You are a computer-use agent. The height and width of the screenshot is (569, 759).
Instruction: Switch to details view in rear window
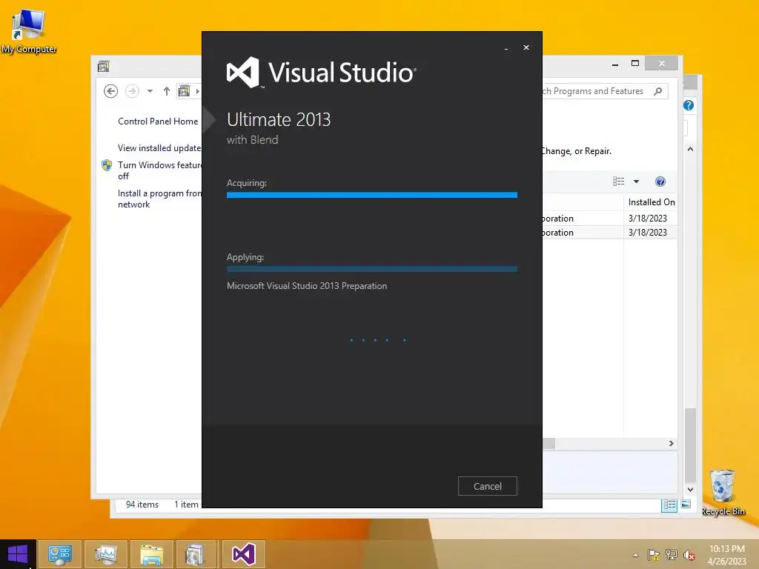669,505
